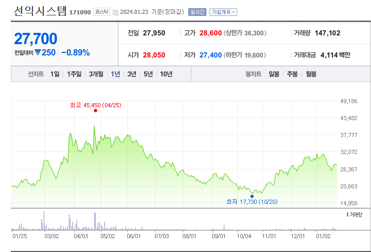Click the 봉차트 section label
The image size is (371, 252).
pos(253,74)
